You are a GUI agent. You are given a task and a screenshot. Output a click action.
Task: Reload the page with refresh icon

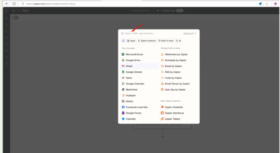(x=14, y=4)
